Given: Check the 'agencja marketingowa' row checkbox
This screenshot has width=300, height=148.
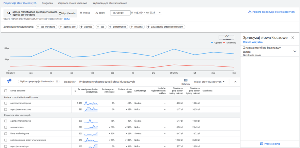Looking at the screenshot, I should (x=6, y=103).
